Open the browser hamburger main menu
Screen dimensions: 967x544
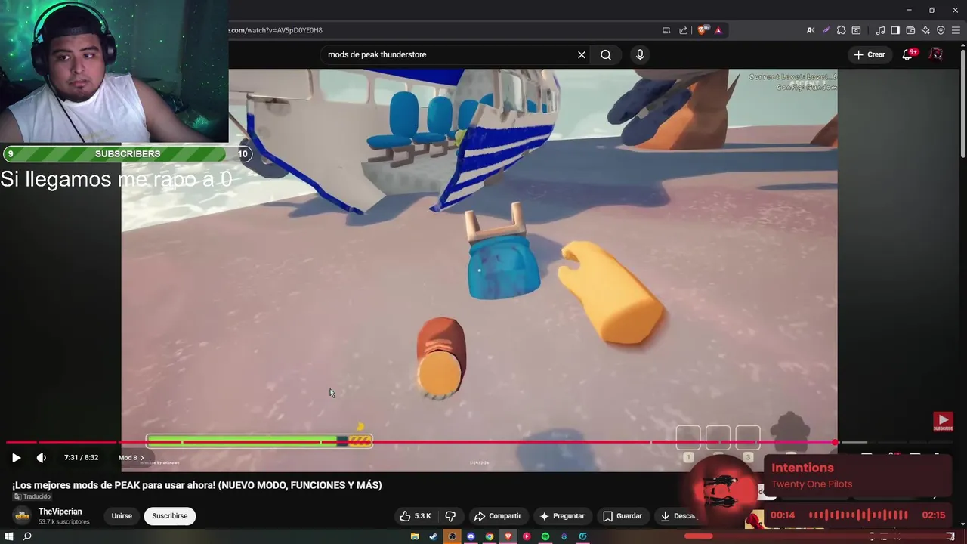[x=956, y=30]
